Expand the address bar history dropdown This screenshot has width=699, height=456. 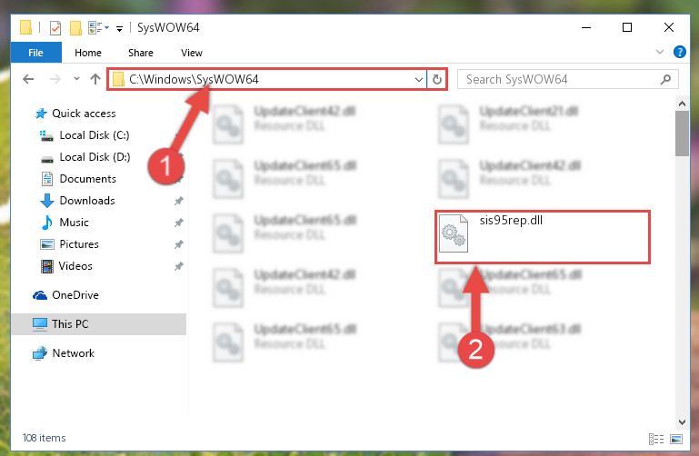tap(418, 80)
